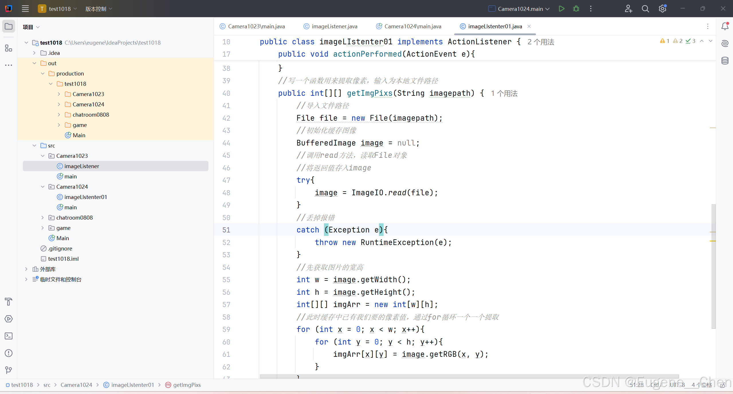The width and height of the screenshot is (733, 394).
Task: Open the Notifications bell panel
Action: [x=725, y=26]
